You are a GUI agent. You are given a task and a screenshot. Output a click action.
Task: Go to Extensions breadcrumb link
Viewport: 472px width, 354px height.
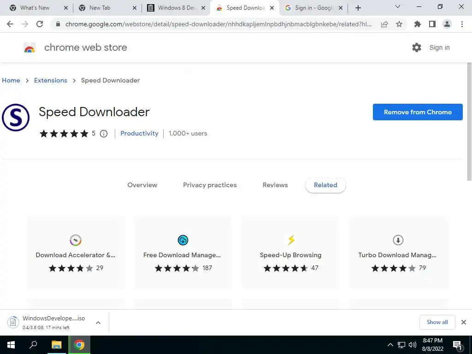(51, 80)
